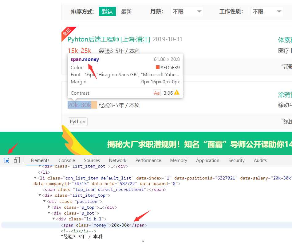The height and width of the screenshot is (245, 292).
Task: Click the 急招 urgent ribbon badge
Action: pyautogui.click(x=67, y=32)
